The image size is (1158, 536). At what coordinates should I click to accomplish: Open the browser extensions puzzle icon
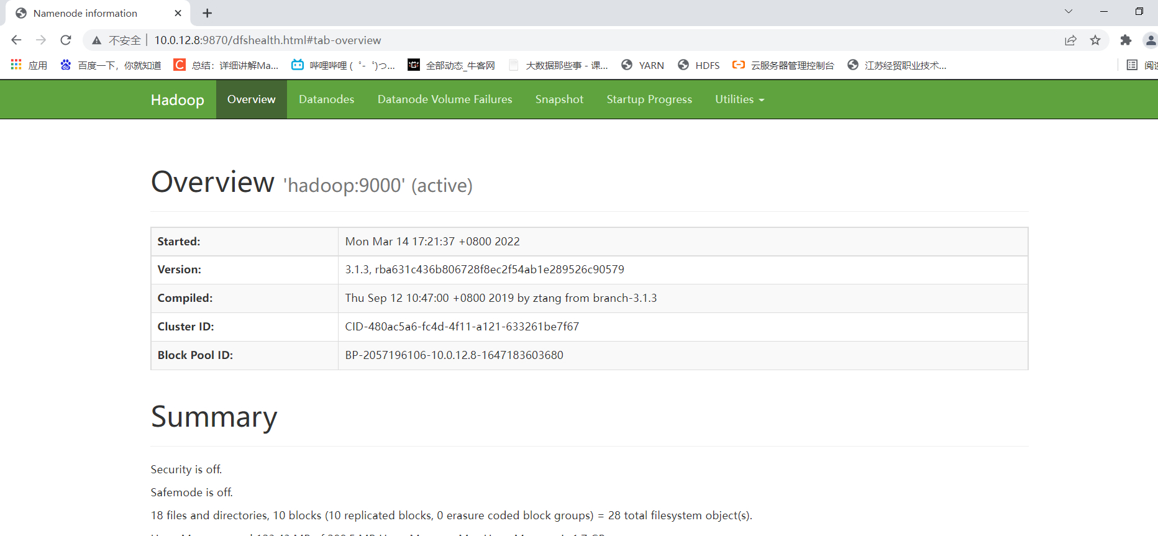pyautogui.click(x=1126, y=40)
